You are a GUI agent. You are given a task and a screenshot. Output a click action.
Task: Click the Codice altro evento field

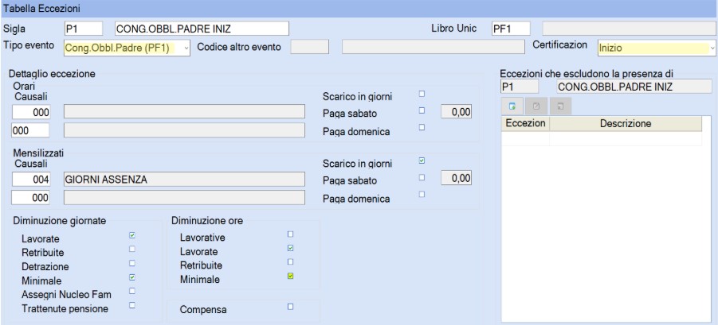[310, 47]
